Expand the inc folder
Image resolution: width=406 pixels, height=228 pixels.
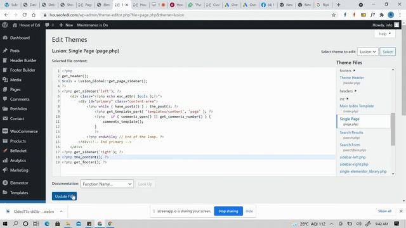click(x=344, y=99)
